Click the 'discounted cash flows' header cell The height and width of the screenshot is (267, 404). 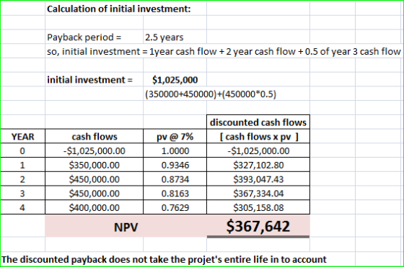(x=258, y=122)
